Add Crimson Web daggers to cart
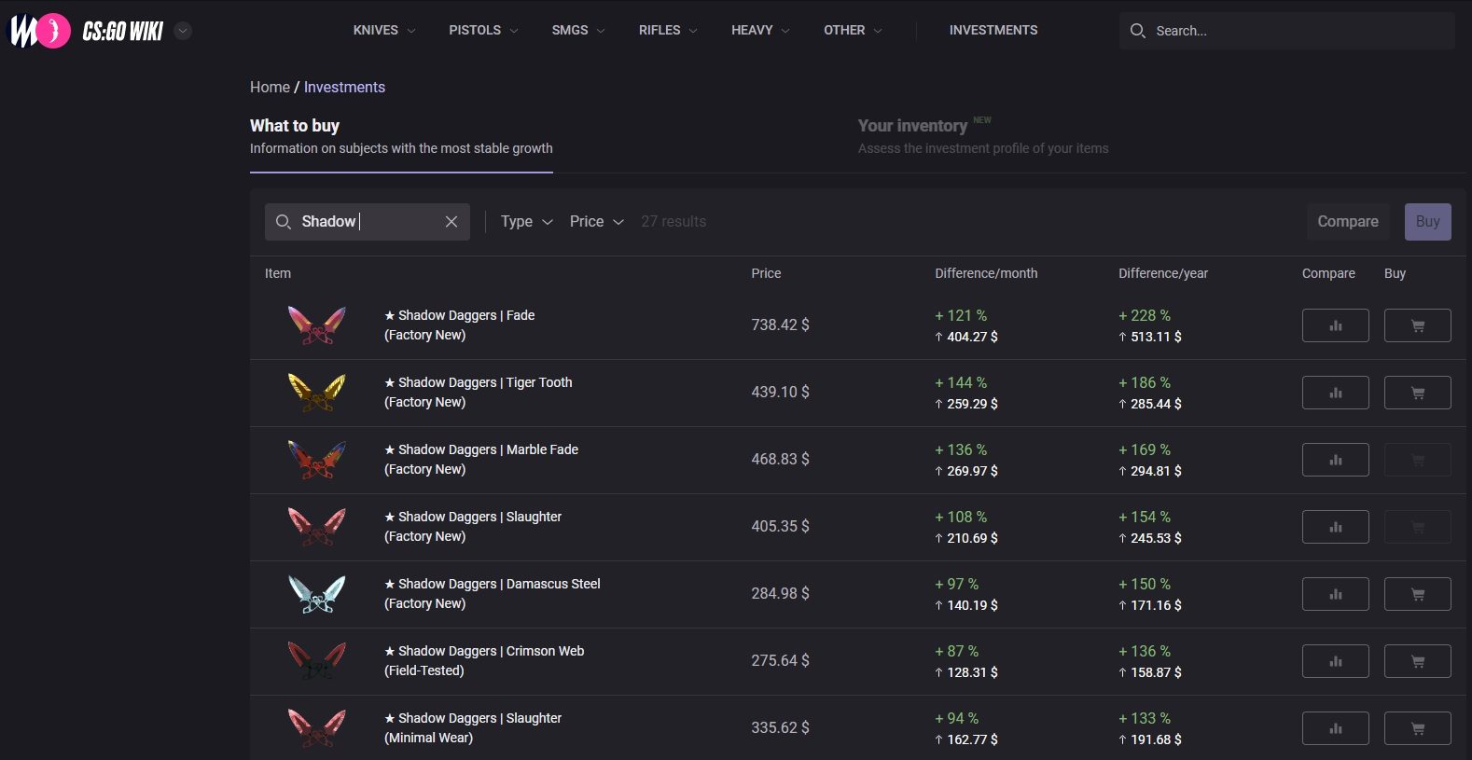This screenshot has width=1472, height=760. (x=1417, y=661)
